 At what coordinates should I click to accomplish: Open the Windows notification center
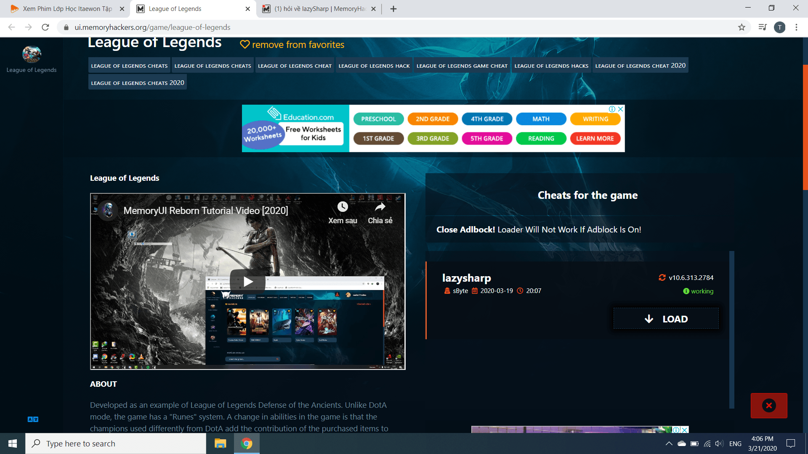click(791, 443)
